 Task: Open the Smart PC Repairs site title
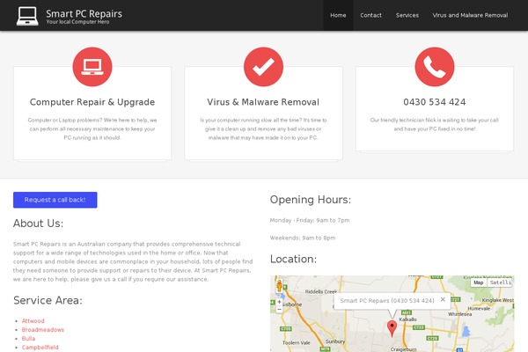[x=84, y=13]
